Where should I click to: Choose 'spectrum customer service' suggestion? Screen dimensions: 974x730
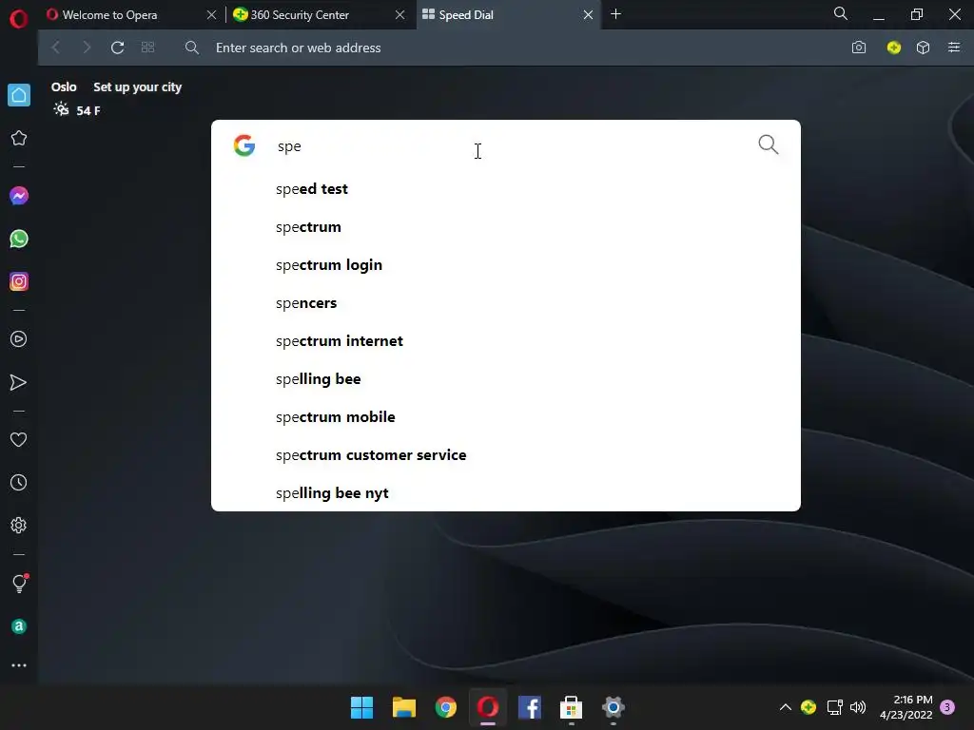click(x=506, y=455)
